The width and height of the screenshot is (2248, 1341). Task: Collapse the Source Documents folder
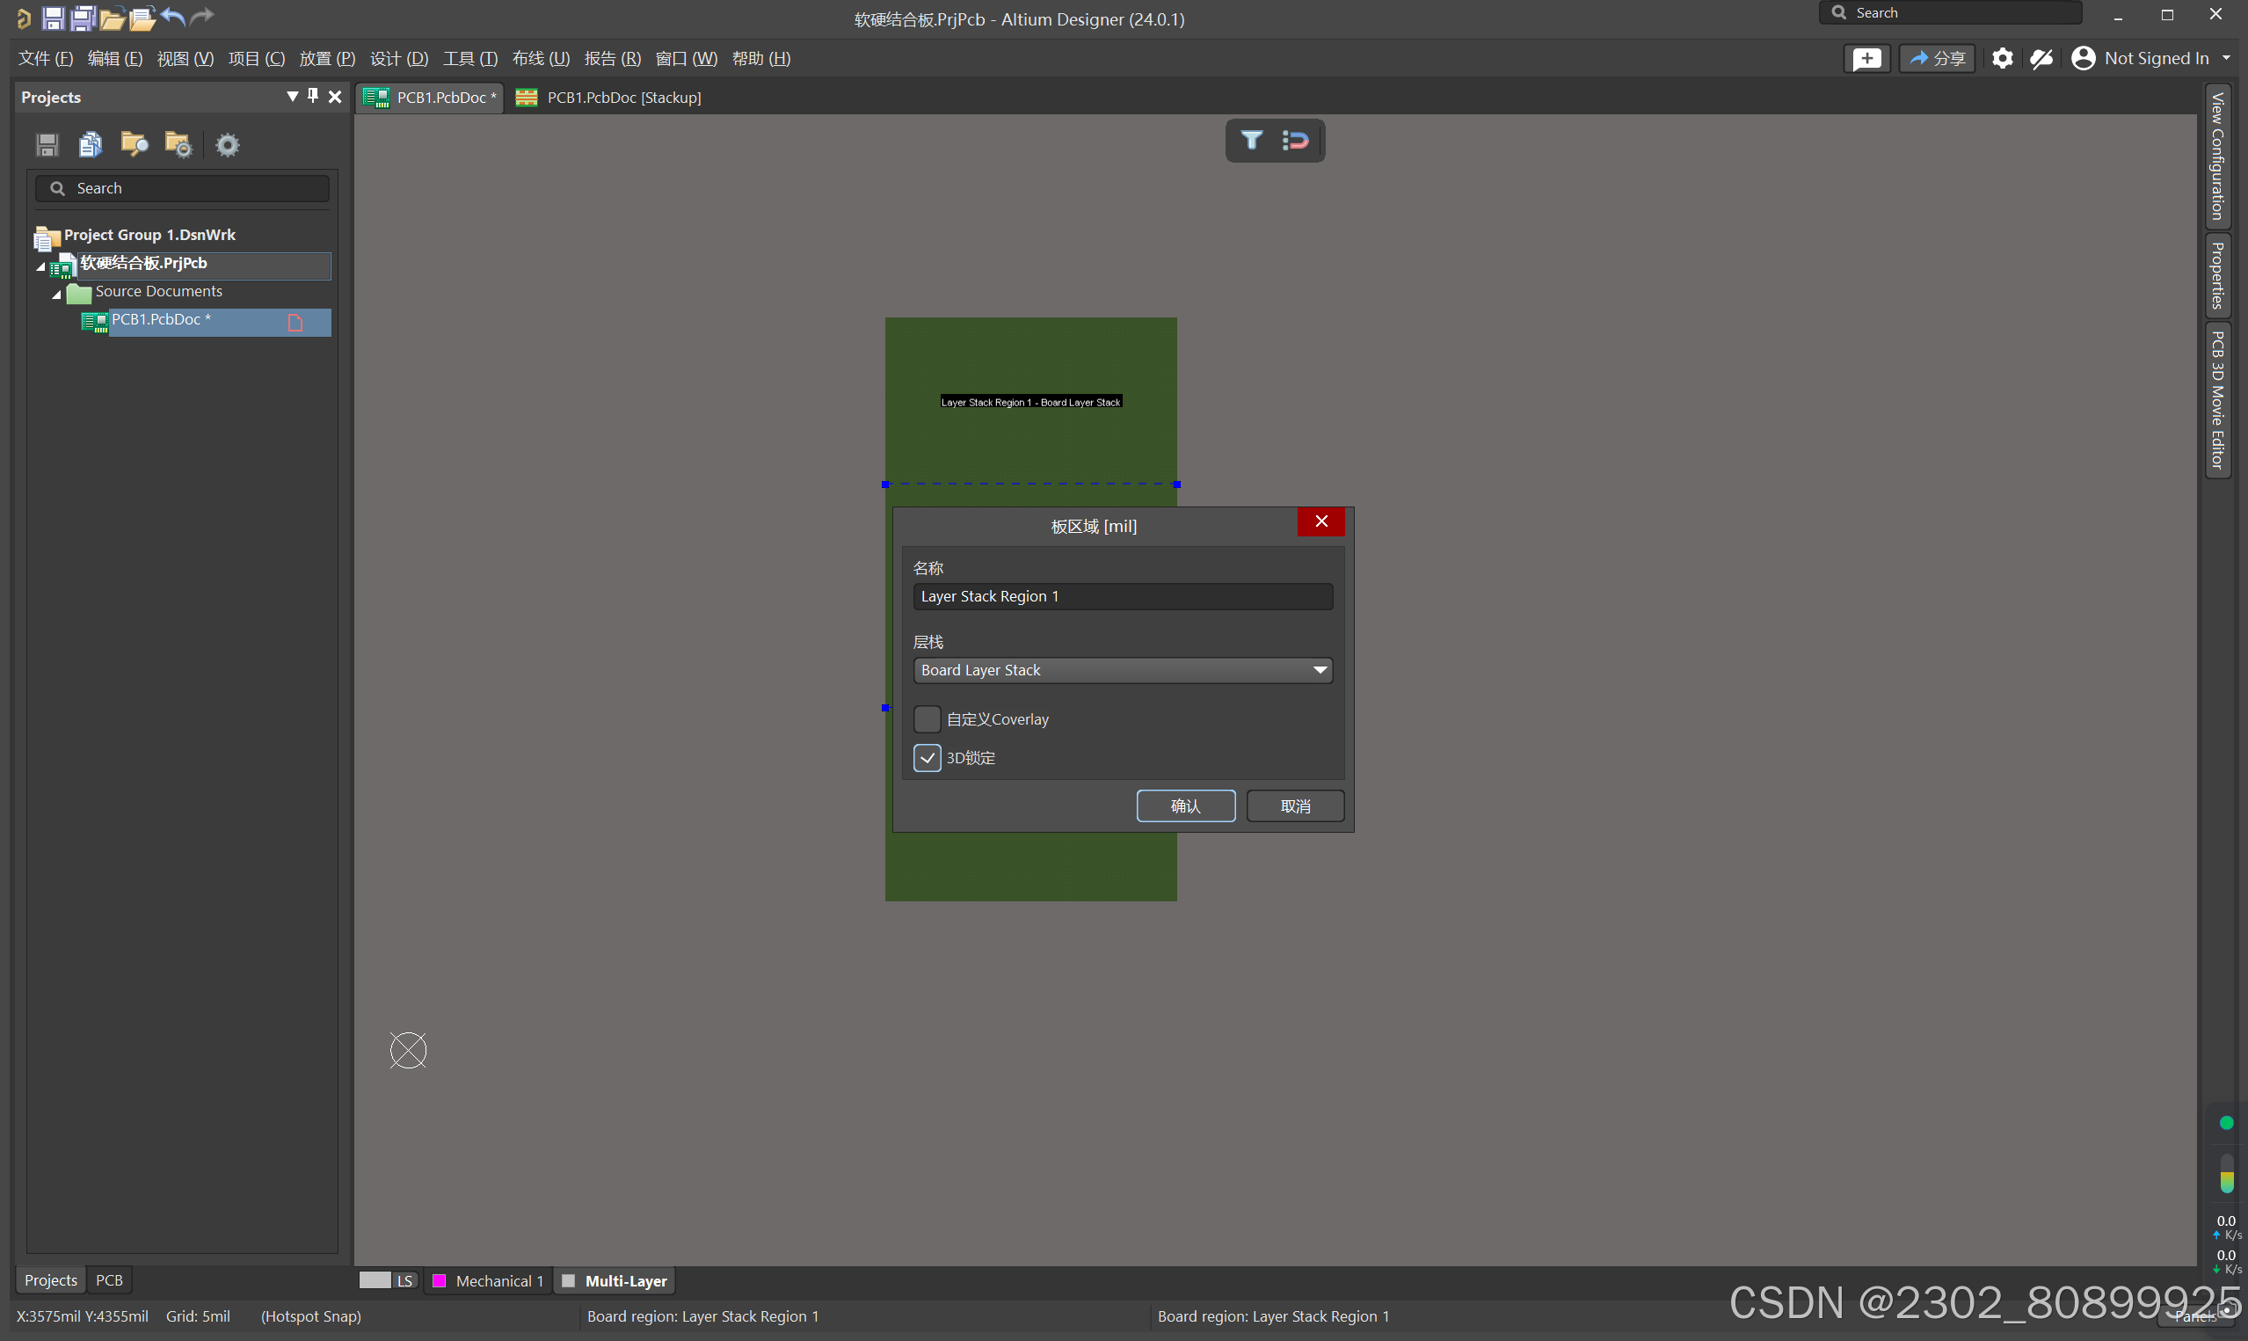coord(56,294)
